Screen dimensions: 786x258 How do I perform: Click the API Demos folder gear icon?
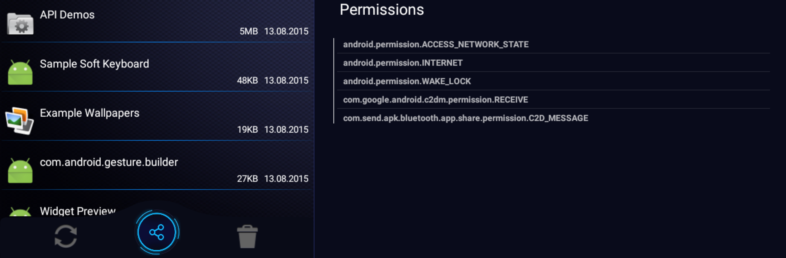tap(20, 24)
